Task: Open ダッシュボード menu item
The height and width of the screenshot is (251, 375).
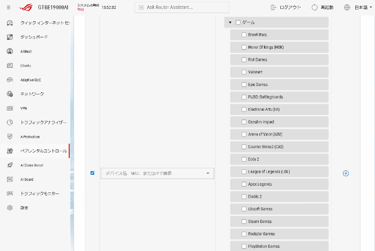Action: click(x=34, y=37)
